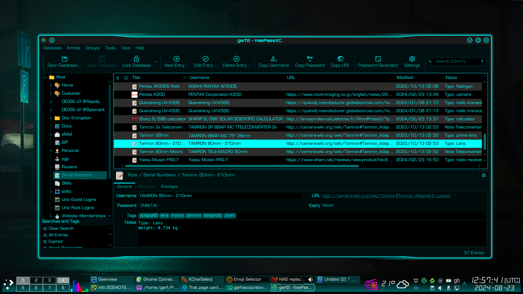
Task: Copy URL globe icon
Action: (x=340, y=59)
